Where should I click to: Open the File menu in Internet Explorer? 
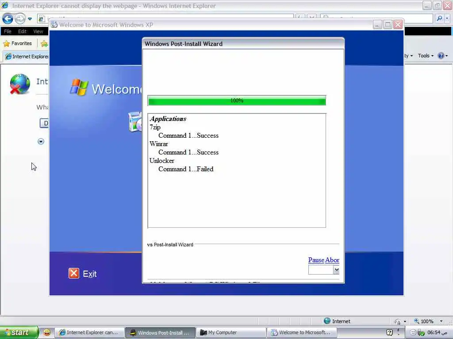coord(8,31)
